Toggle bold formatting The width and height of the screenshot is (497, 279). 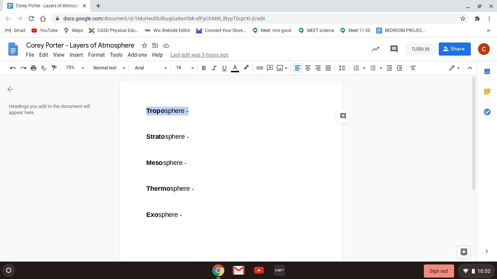(x=204, y=68)
